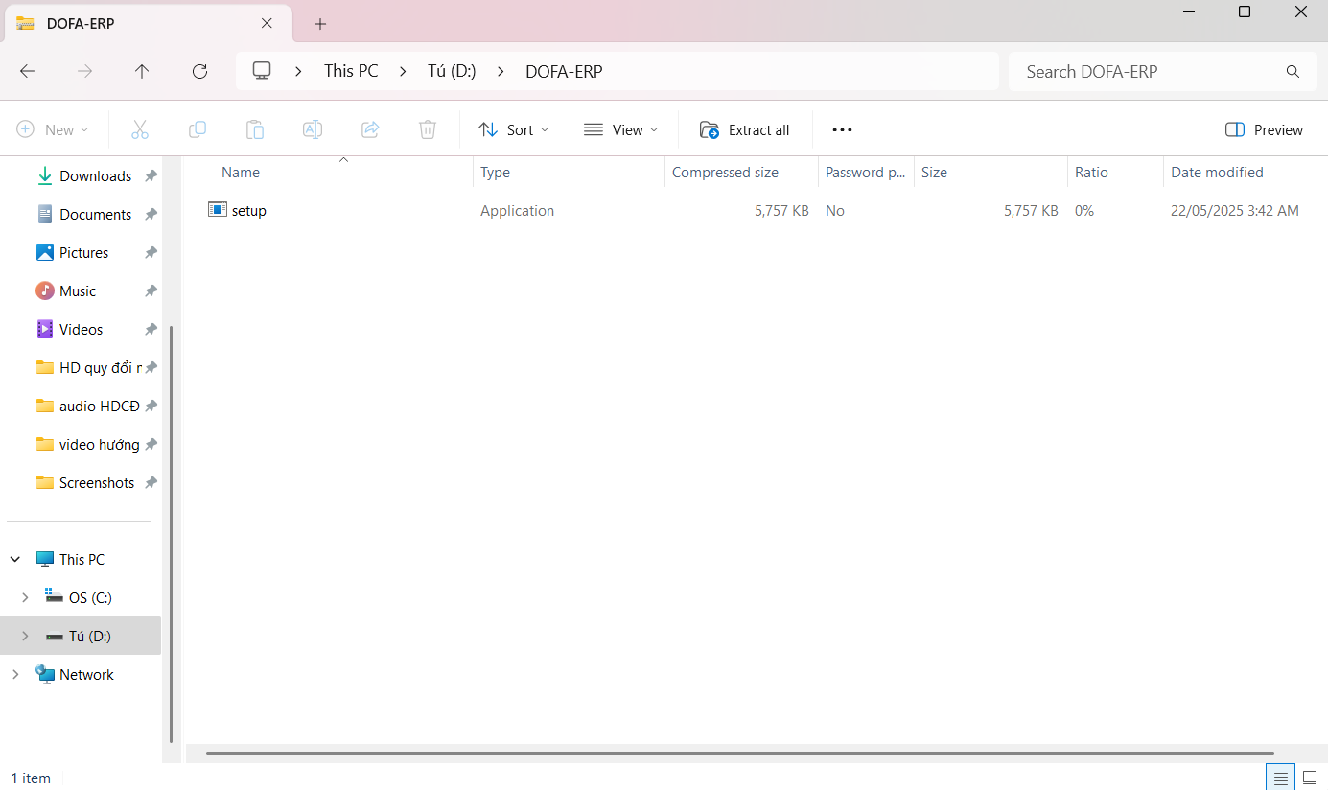Click pin icon next to Videos

click(151, 330)
